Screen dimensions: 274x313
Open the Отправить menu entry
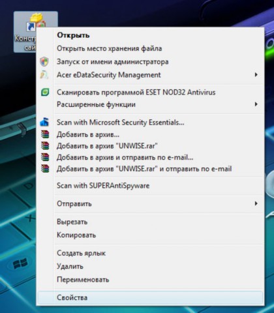(x=150, y=203)
